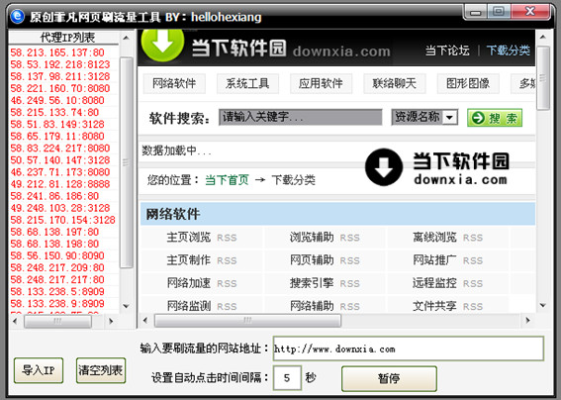Click the 网络软件 section heading
The image size is (561, 400).
(173, 214)
